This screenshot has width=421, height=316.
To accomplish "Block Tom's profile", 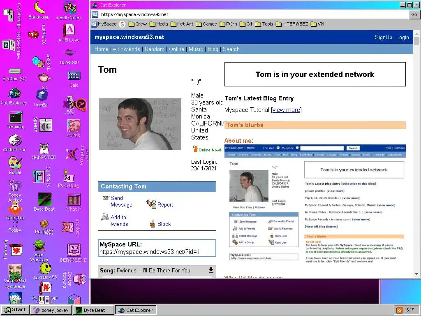I will tap(161, 224).
